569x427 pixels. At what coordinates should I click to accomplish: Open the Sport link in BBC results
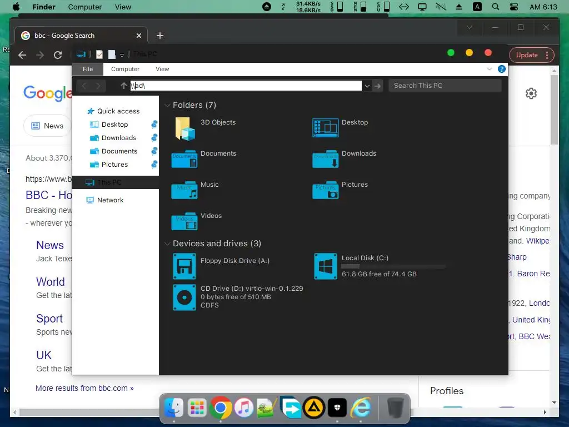click(x=49, y=319)
